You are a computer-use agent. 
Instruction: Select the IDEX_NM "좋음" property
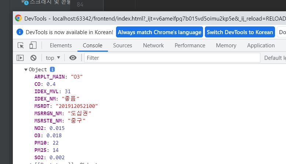(x=57, y=99)
